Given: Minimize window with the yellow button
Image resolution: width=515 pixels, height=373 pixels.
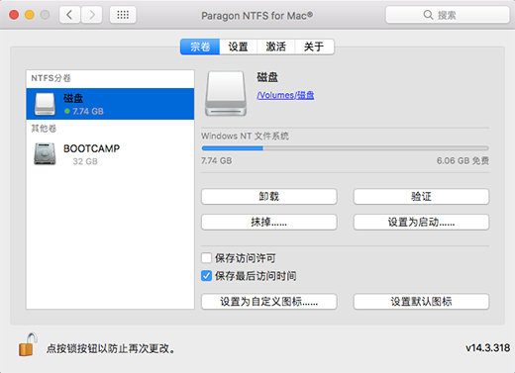Looking at the screenshot, I should click(30, 15).
